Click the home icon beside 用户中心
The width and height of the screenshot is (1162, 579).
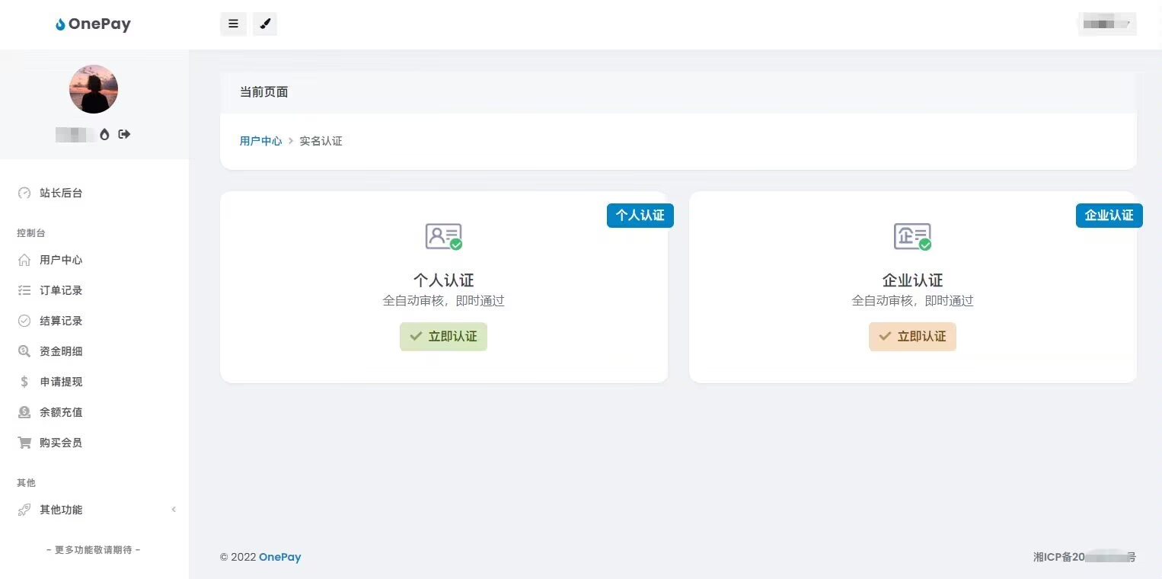coord(24,260)
